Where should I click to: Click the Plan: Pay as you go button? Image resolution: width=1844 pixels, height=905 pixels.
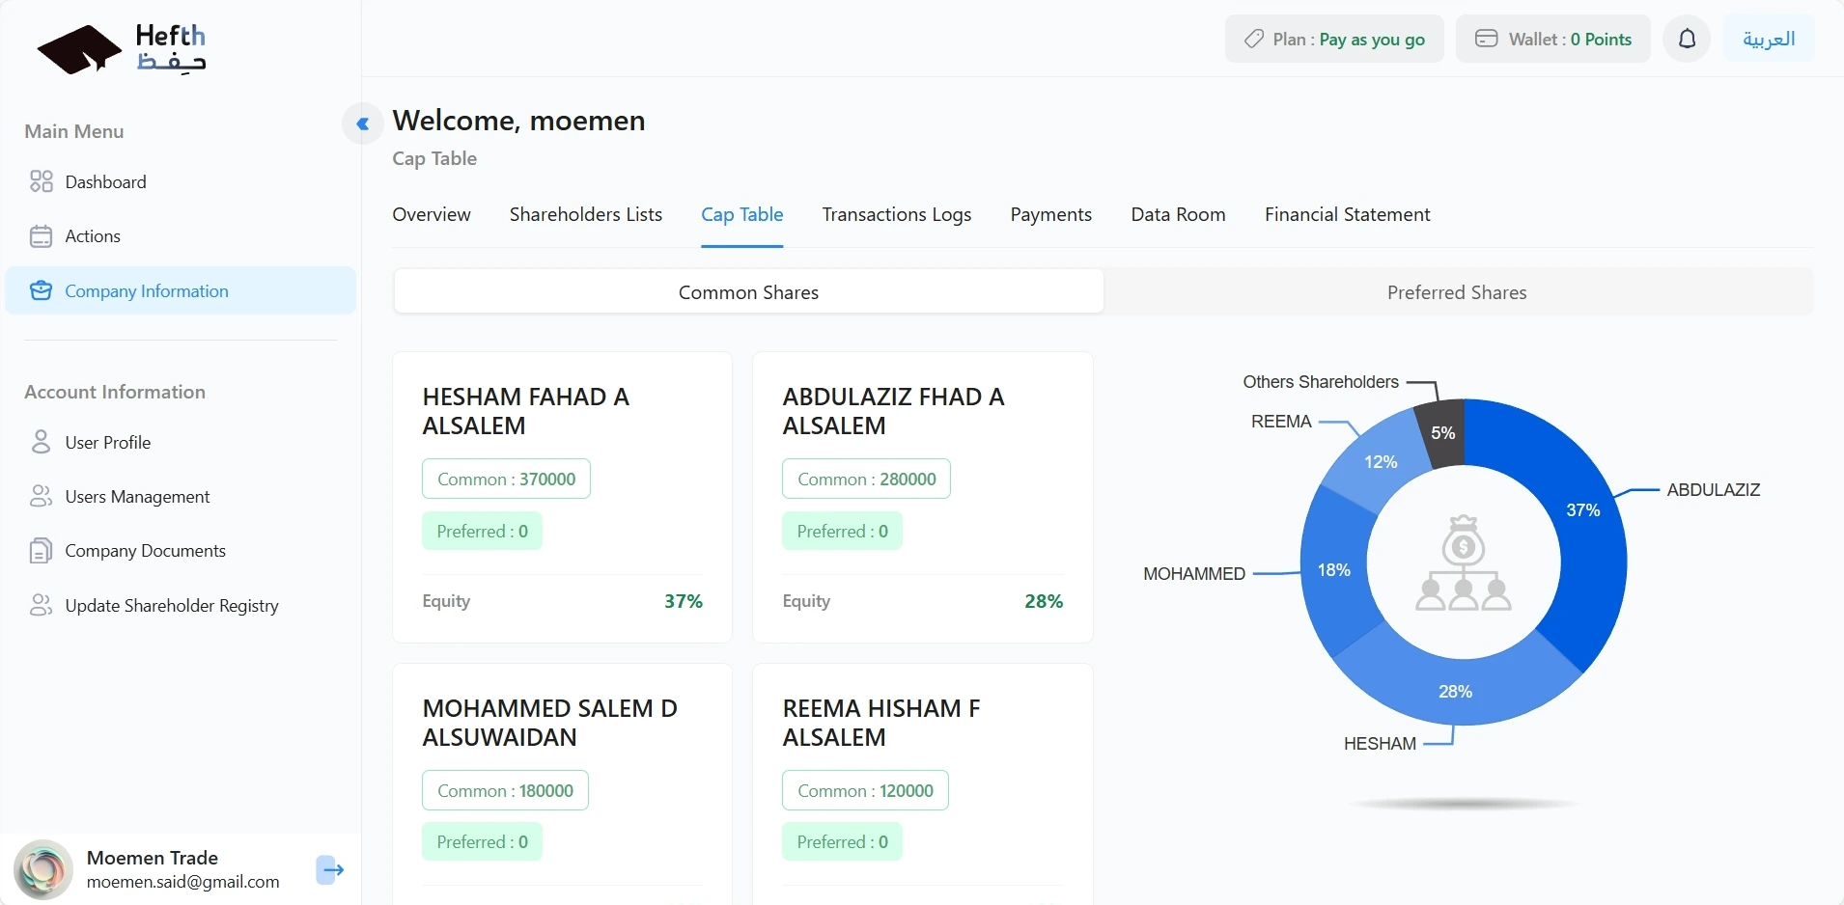pyautogui.click(x=1334, y=40)
